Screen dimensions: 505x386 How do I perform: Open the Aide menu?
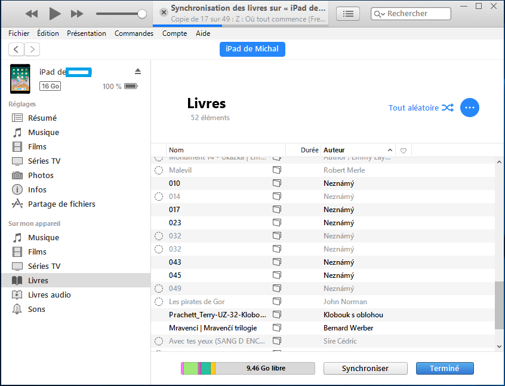coord(203,33)
